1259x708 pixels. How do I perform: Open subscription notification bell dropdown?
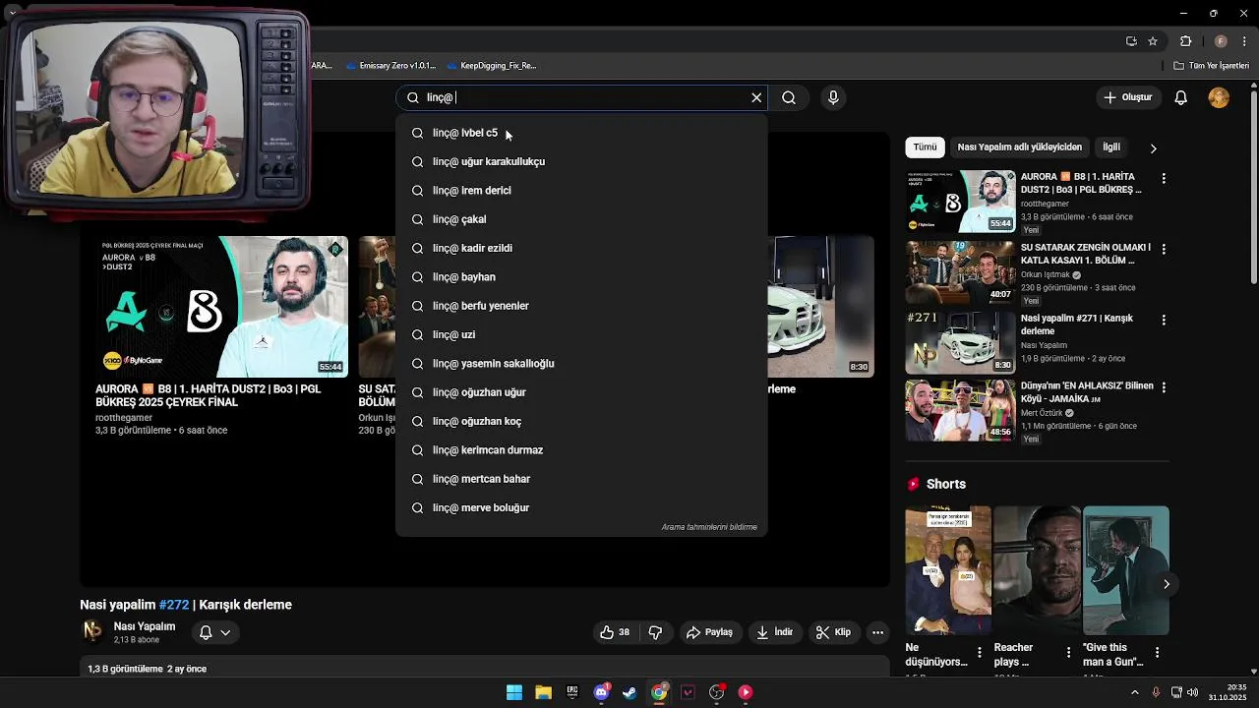tap(214, 632)
